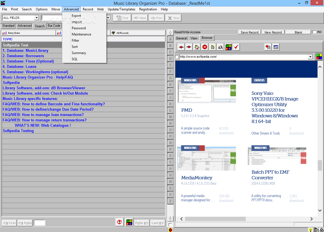
Task: Select Sort from Advanced menu
Action: coord(84,47)
